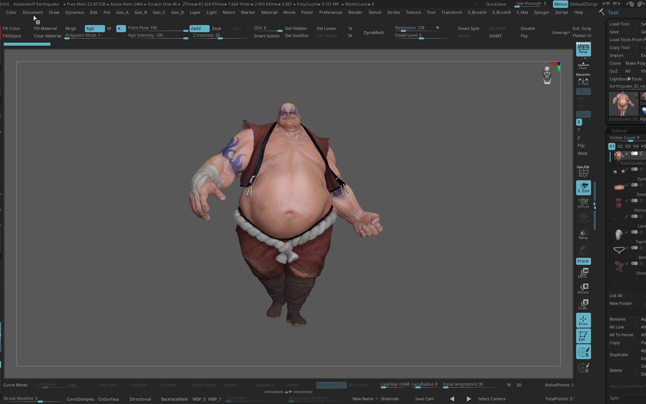
Task: Toggle the Persp perspective view icon
Action: [583, 49]
